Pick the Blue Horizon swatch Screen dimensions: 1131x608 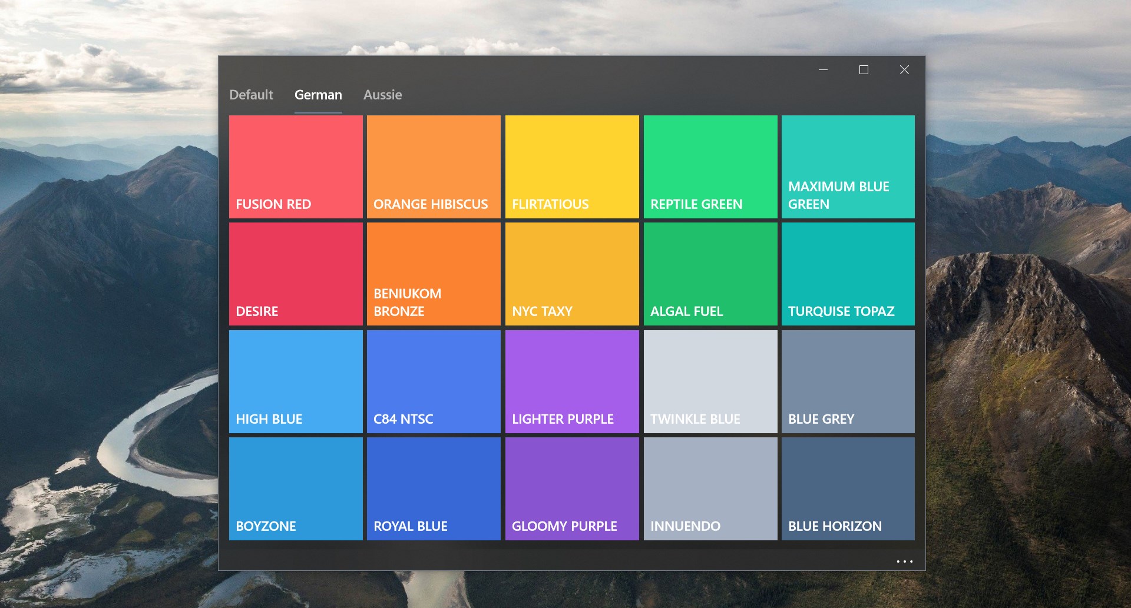point(848,489)
